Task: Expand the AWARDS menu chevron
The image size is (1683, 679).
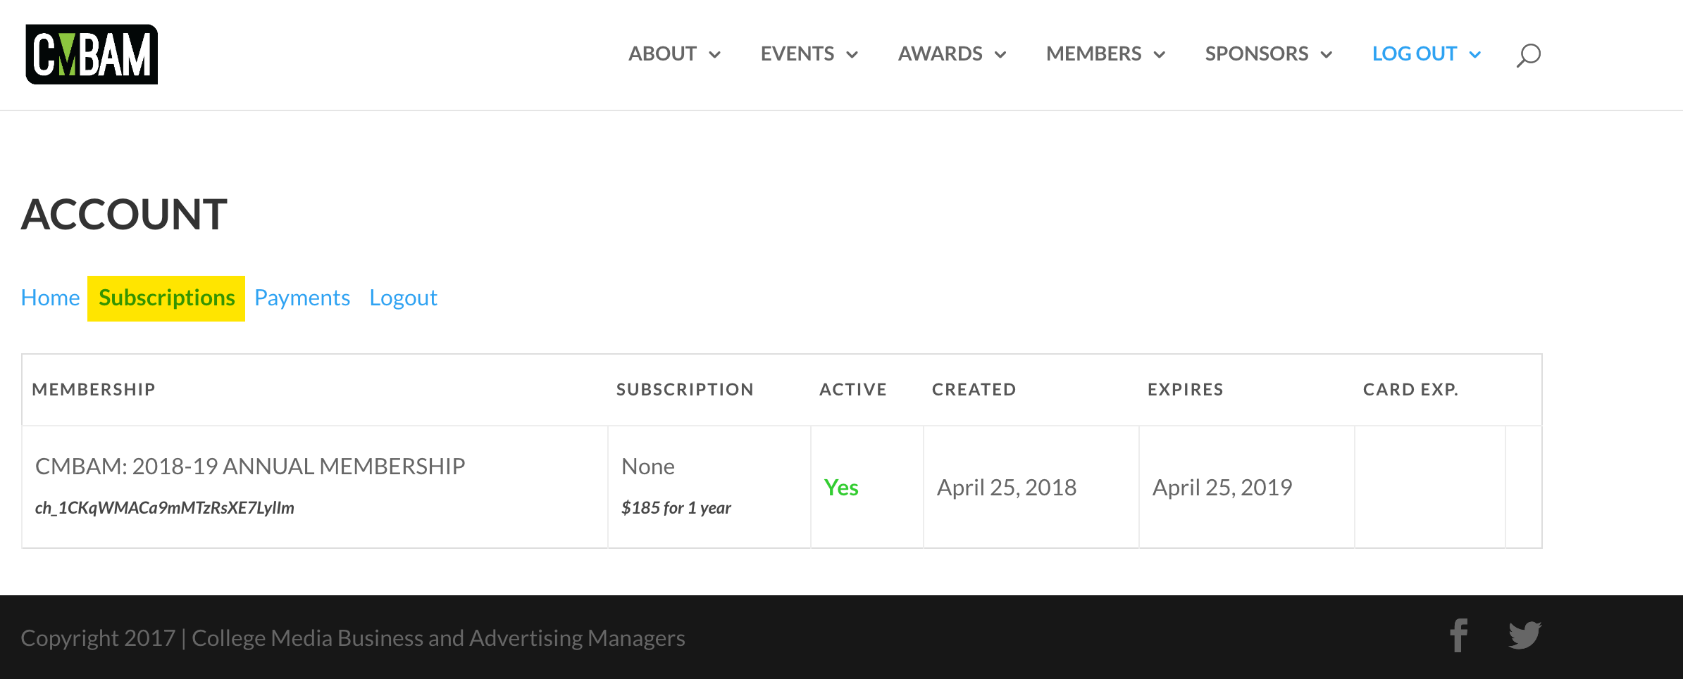Action: click(x=1000, y=55)
